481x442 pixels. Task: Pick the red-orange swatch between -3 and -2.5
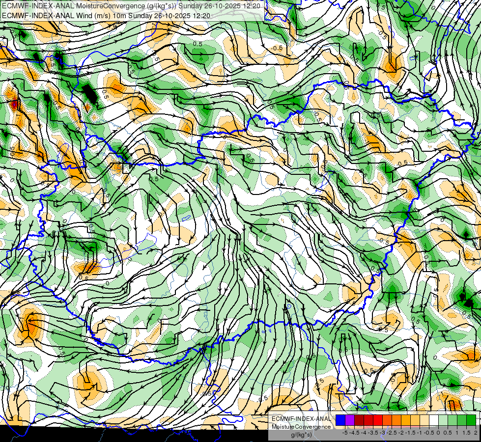[387, 420]
